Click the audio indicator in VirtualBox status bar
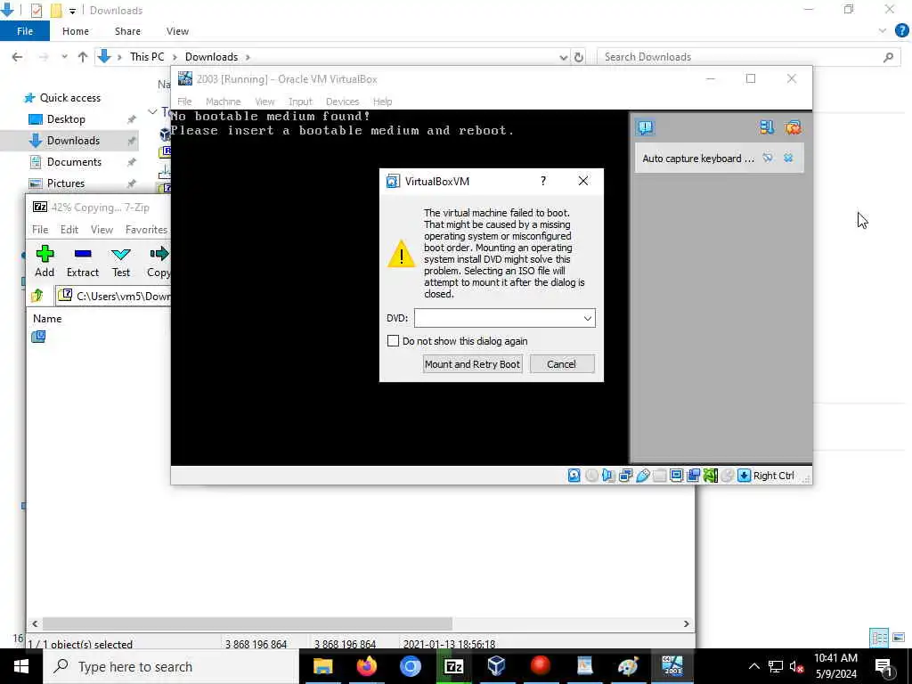Image resolution: width=912 pixels, height=684 pixels. tap(608, 476)
